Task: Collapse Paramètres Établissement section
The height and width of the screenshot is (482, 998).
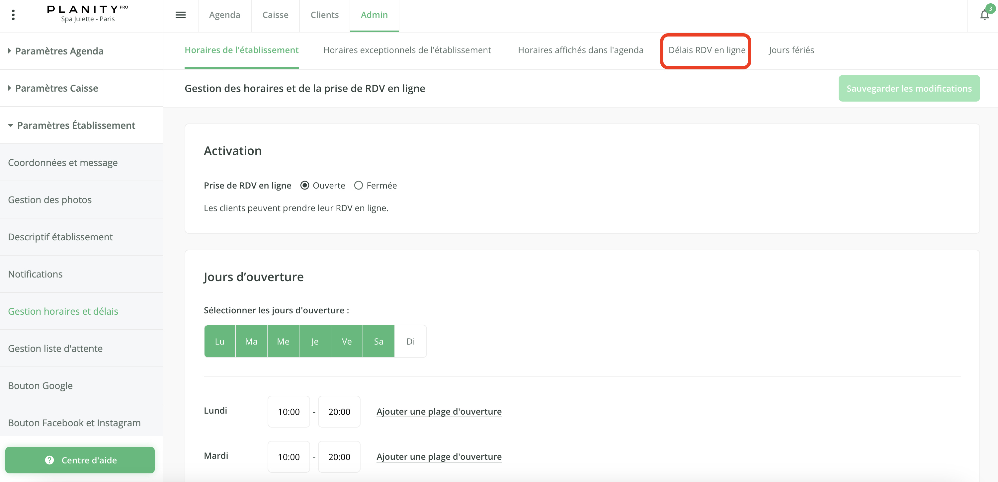Action: 76,125
